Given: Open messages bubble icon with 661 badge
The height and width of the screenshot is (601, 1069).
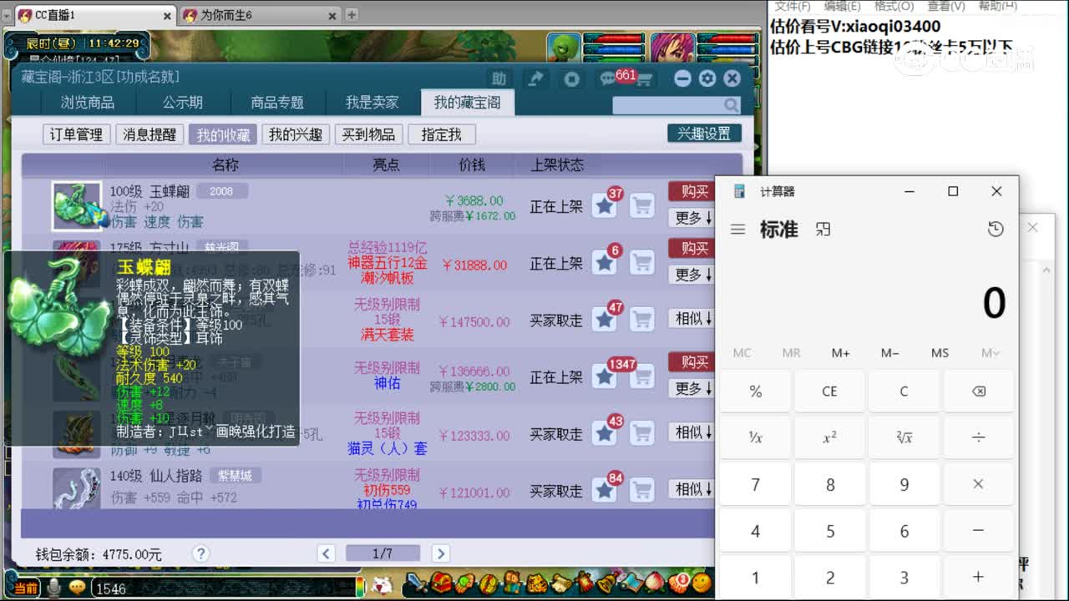Looking at the screenshot, I should point(609,78).
